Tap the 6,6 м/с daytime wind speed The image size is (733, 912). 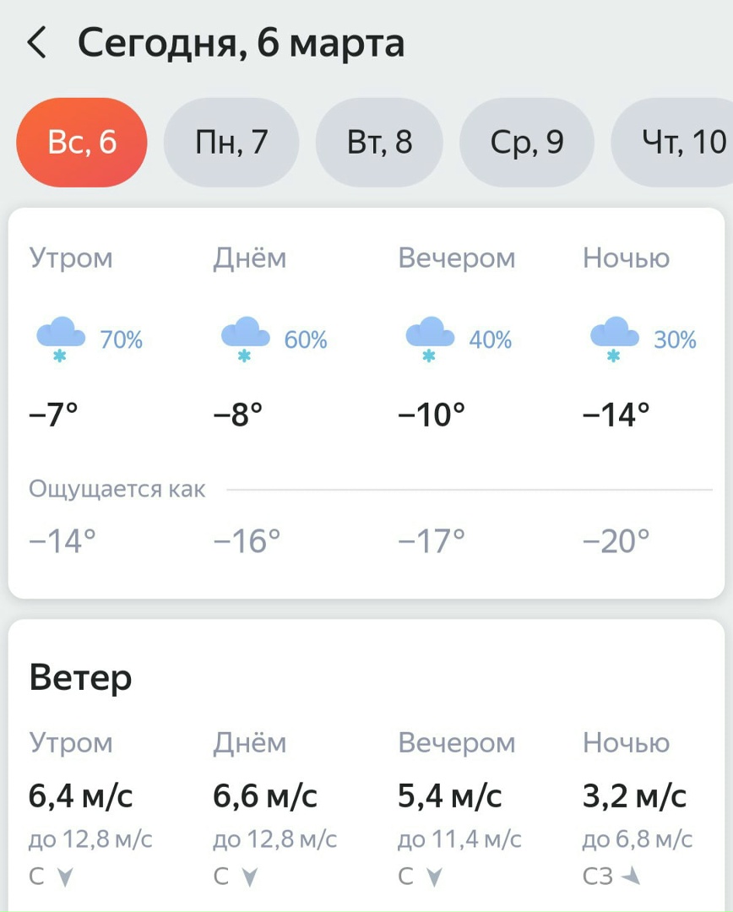(265, 795)
